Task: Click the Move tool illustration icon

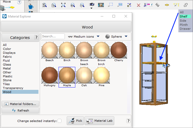Action: (x=7, y=8)
